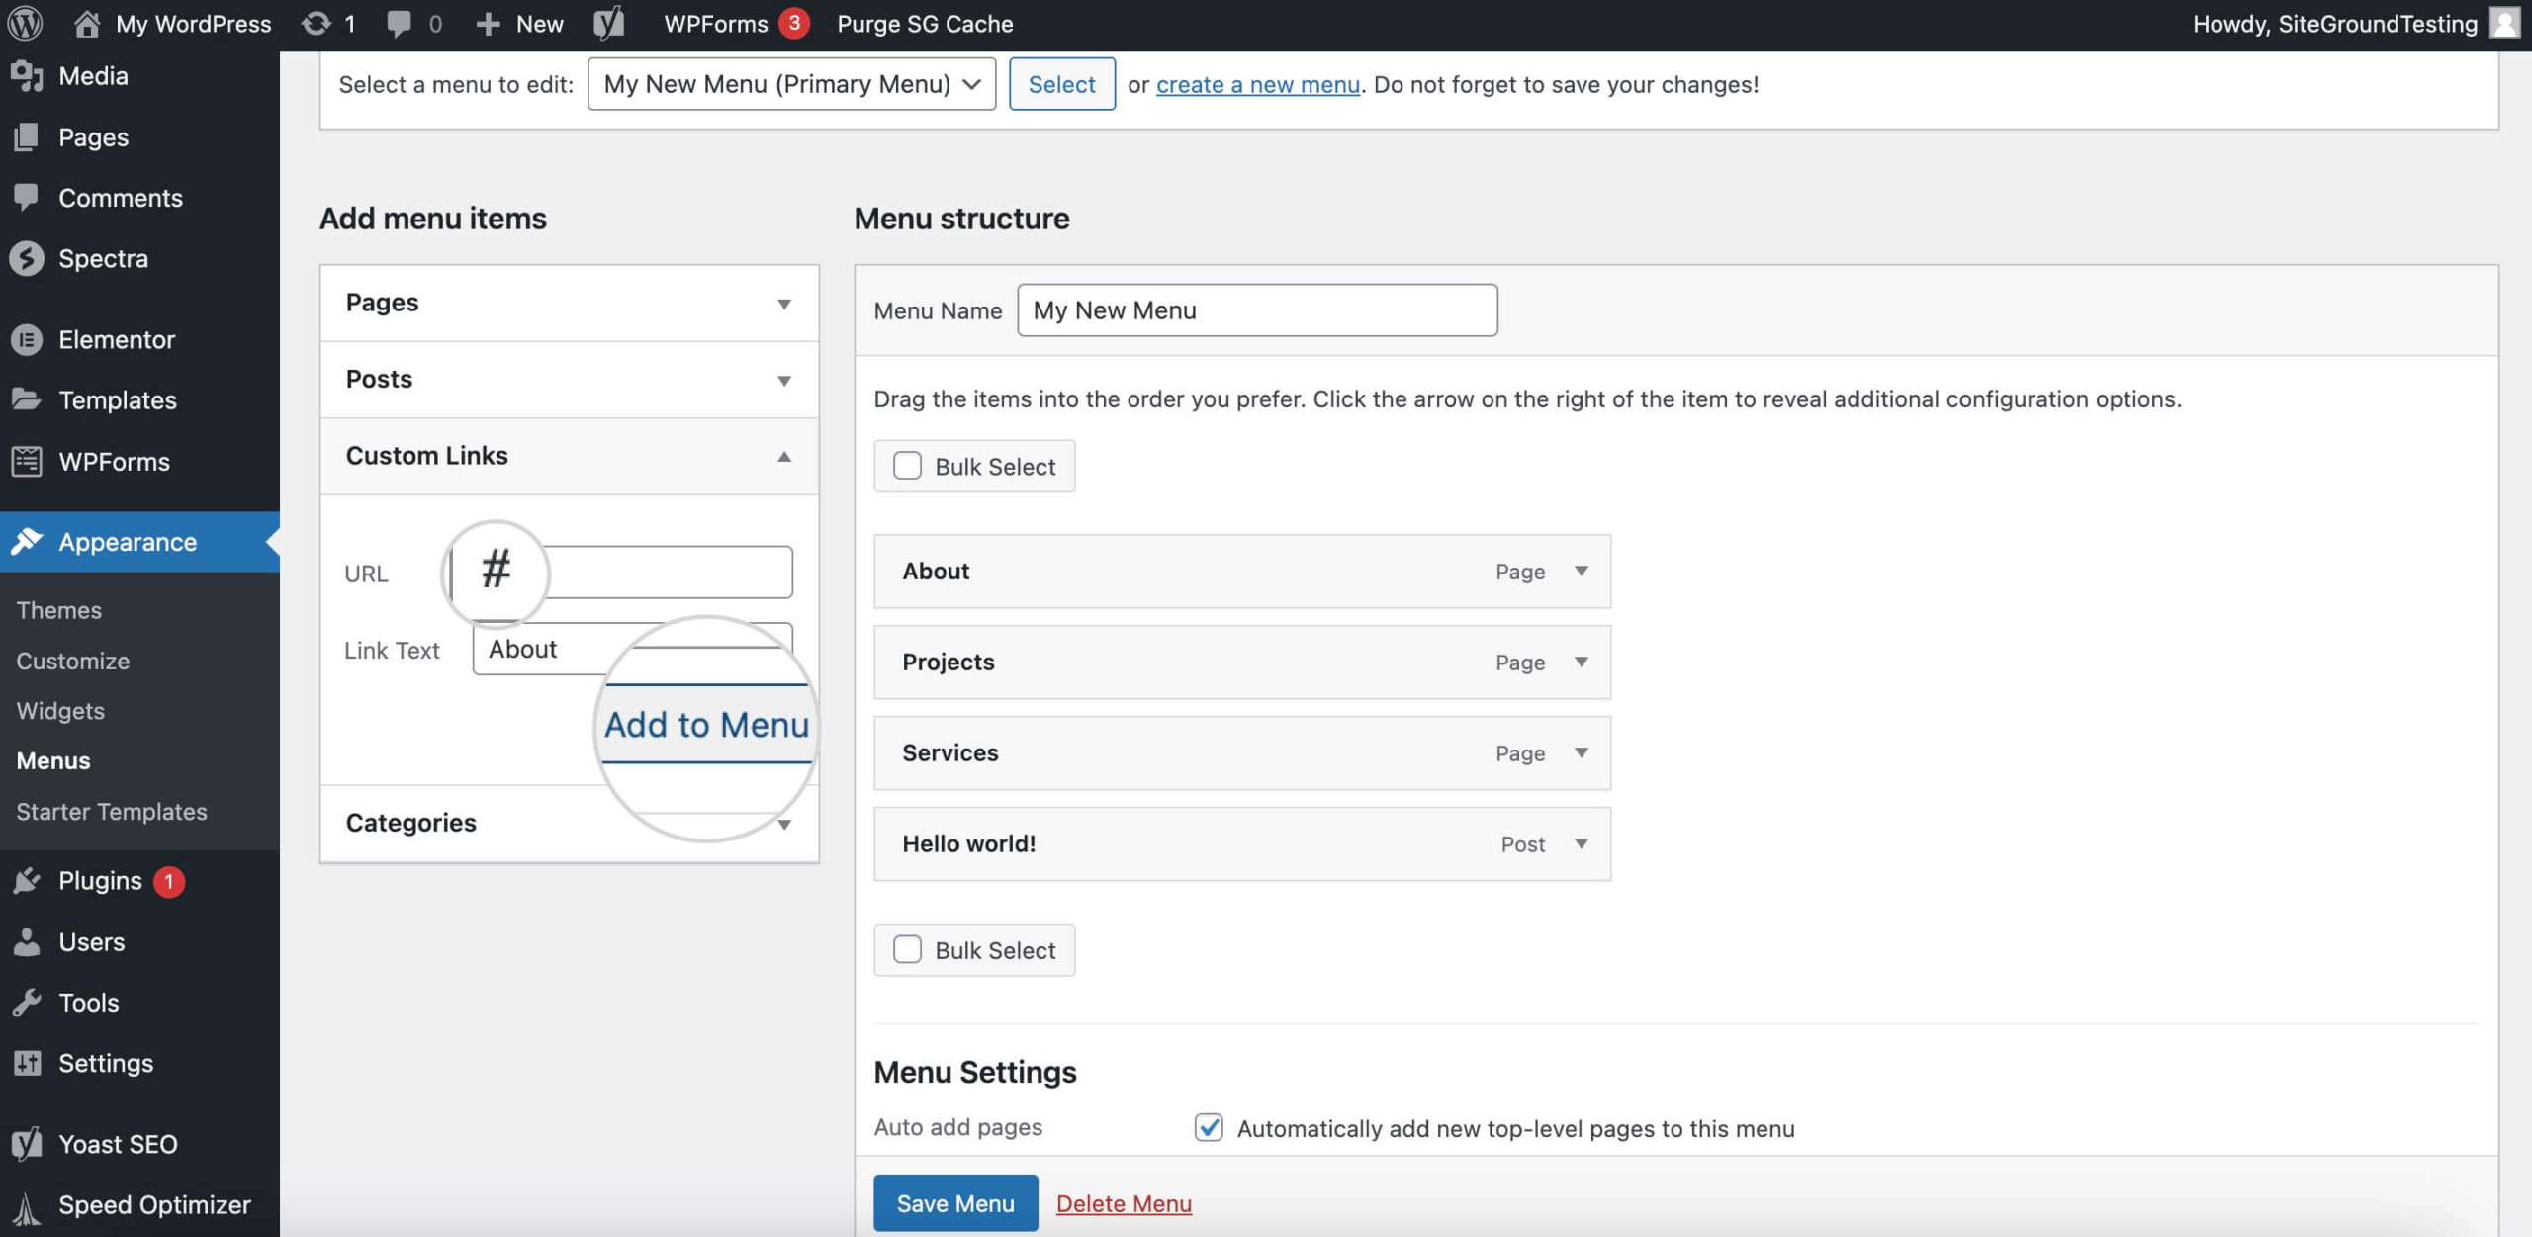The width and height of the screenshot is (2532, 1237).
Task: Tick the upper Bulk Select checkbox
Action: pos(907,466)
